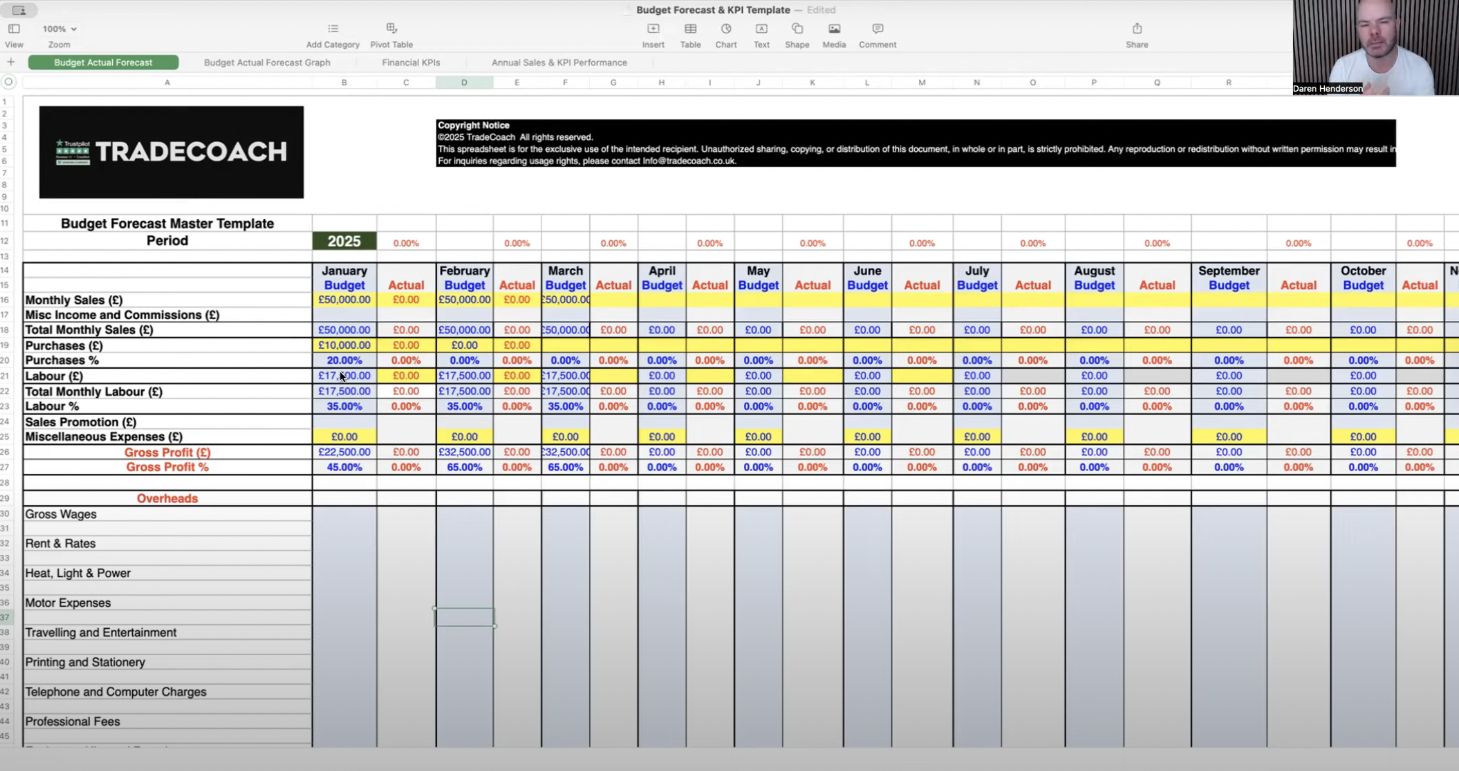Select the February month header

tap(464, 271)
